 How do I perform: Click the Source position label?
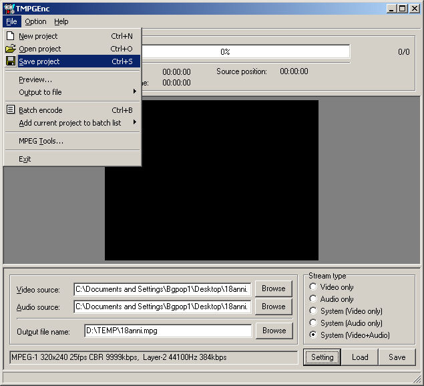[242, 71]
